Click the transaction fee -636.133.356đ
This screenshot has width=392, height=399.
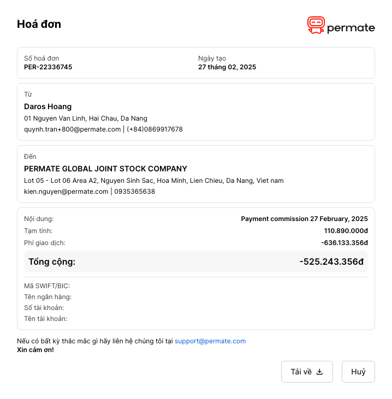click(x=345, y=243)
